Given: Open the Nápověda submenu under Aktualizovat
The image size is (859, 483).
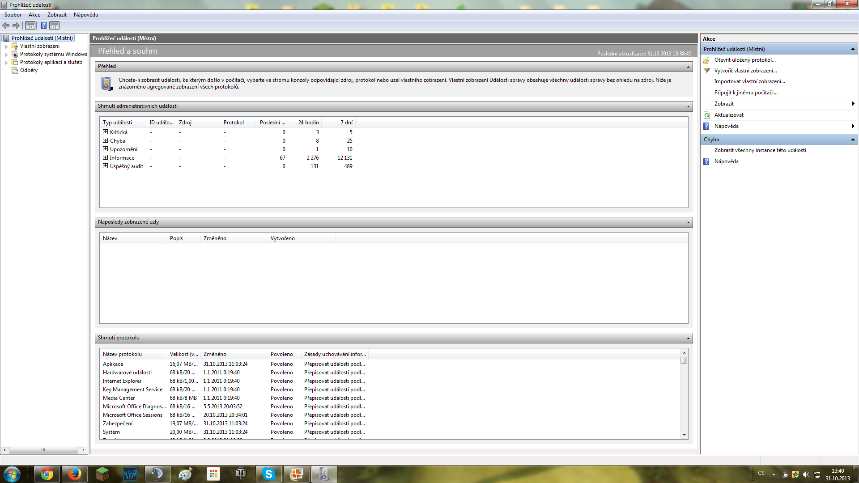Looking at the screenshot, I should pyautogui.click(x=779, y=126).
